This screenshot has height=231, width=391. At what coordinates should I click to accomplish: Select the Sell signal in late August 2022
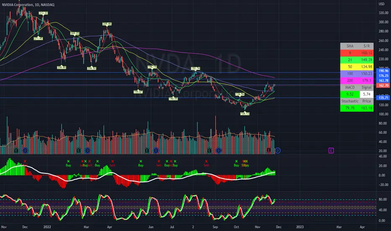point(206,163)
